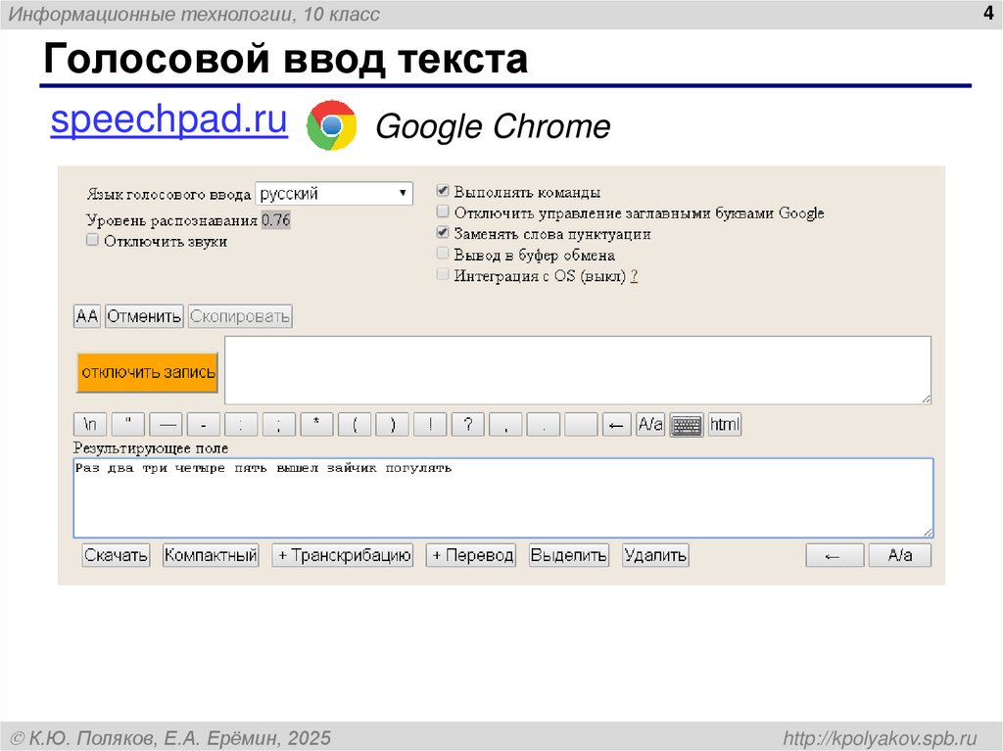Click the 'Компактный' button
Image resolution: width=1003 pixels, height=751 pixels.
(x=211, y=555)
